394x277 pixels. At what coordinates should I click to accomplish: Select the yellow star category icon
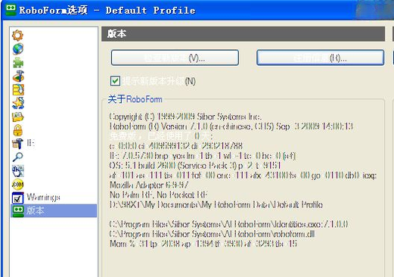click(x=17, y=103)
